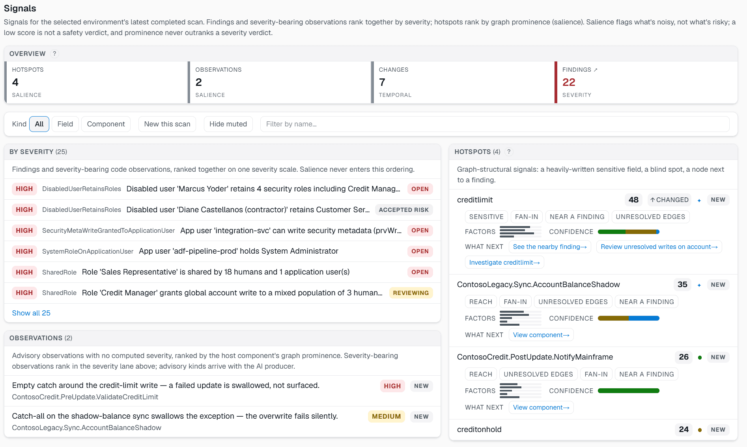
Task: Click the MEDIUM badge on shadow-balance observation
Action: tap(386, 417)
